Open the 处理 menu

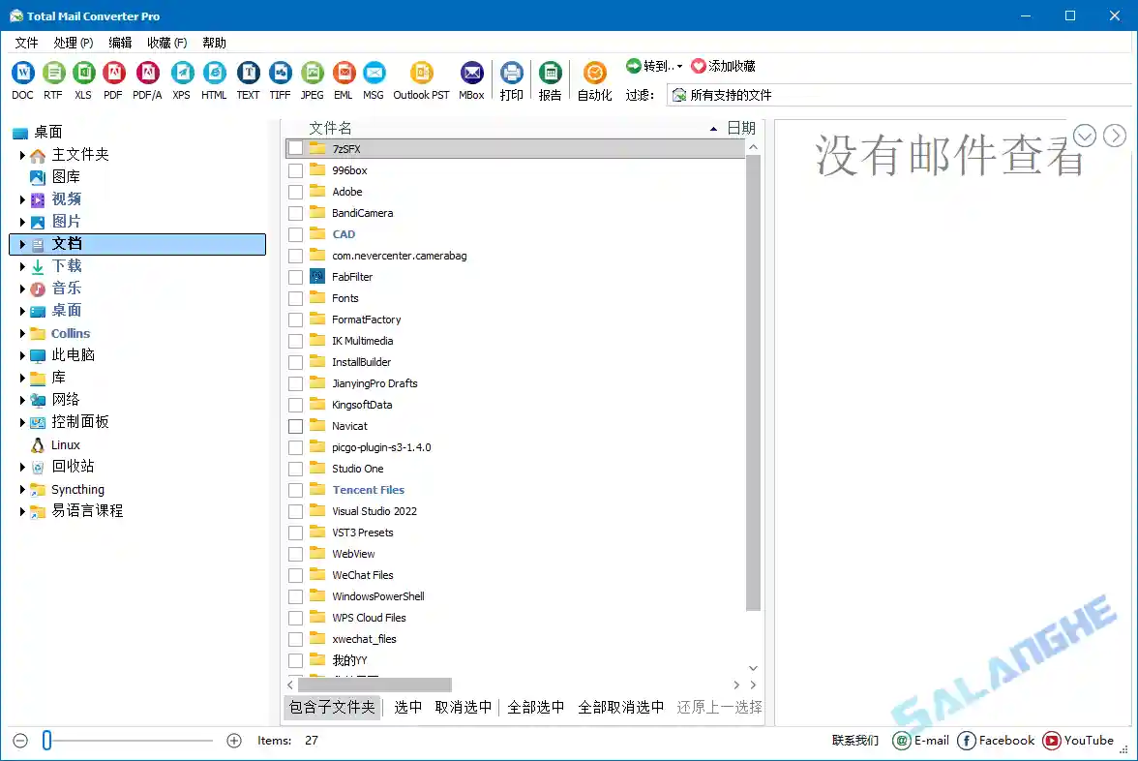click(x=73, y=42)
